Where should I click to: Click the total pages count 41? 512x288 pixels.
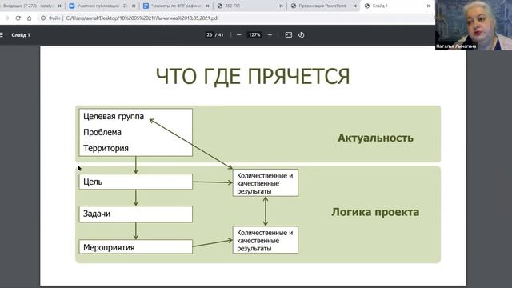pyautogui.click(x=221, y=35)
